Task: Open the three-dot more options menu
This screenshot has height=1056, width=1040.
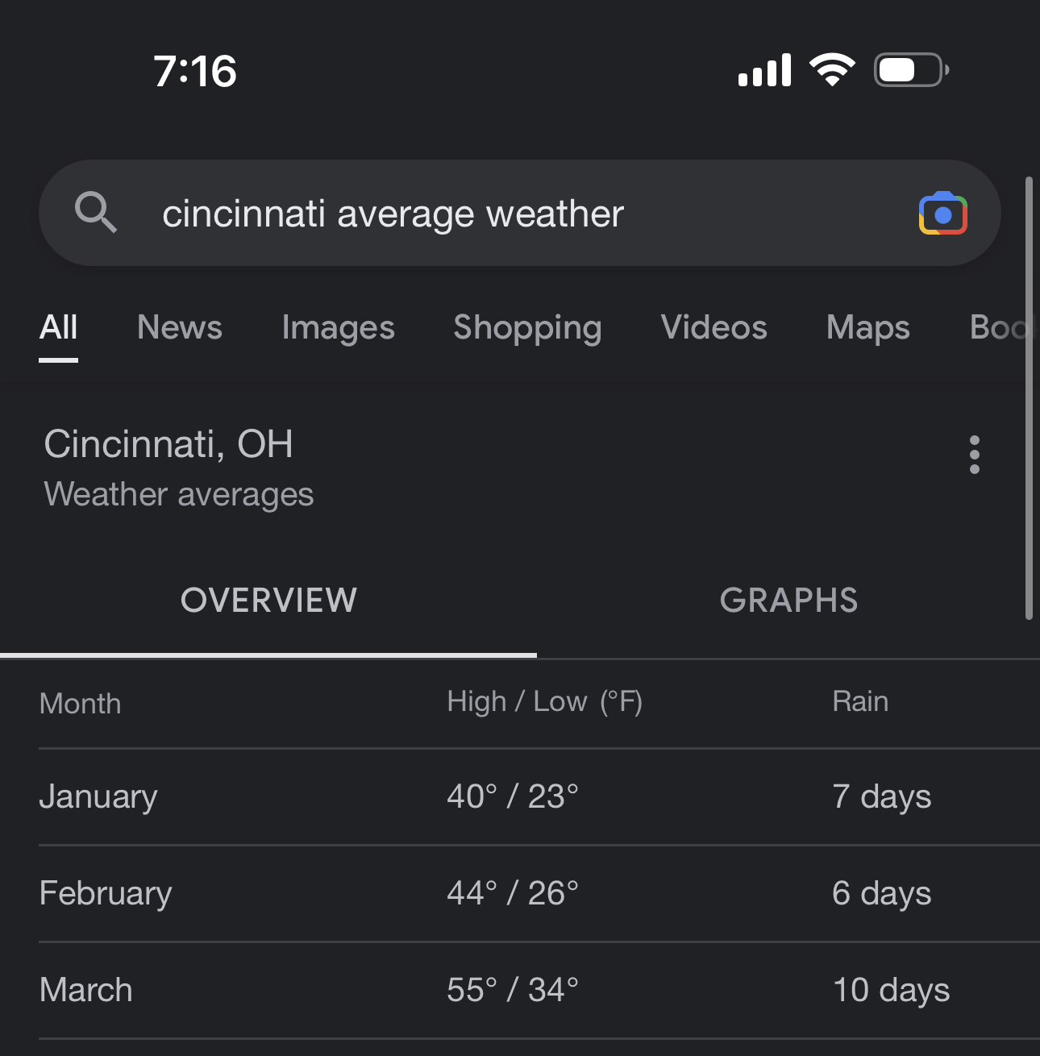Action: pyautogui.click(x=974, y=455)
